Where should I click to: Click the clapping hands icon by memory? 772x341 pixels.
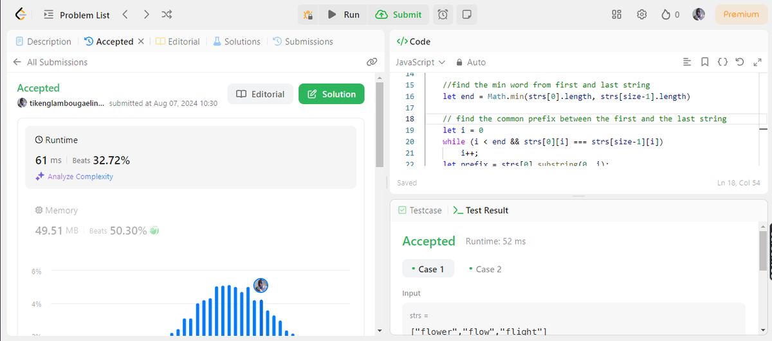(x=154, y=231)
